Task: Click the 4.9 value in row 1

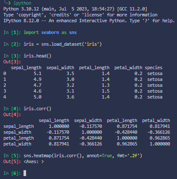Action: tap(37, 79)
